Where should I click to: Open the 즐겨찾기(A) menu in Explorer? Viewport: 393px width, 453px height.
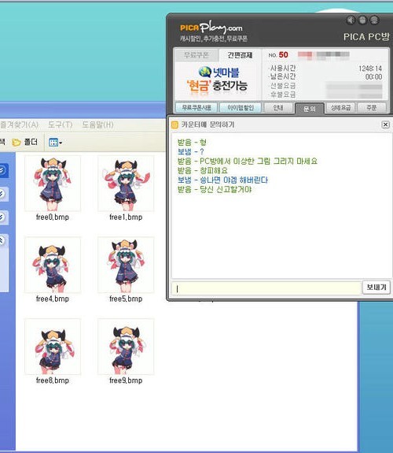pos(20,124)
